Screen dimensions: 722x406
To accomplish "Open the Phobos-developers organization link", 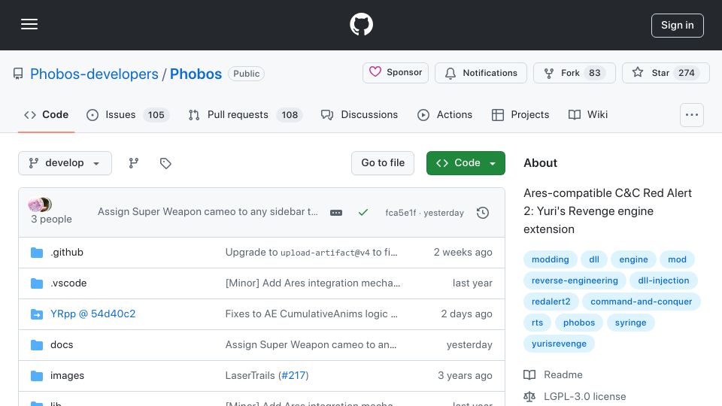I will pyautogui.click(x=94, y=74).
